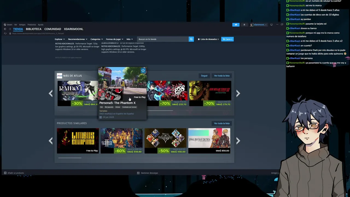Switch to the BIBLIOTECA tab
Viewport: 350px width, 197px height.
(x=34, y=29)
